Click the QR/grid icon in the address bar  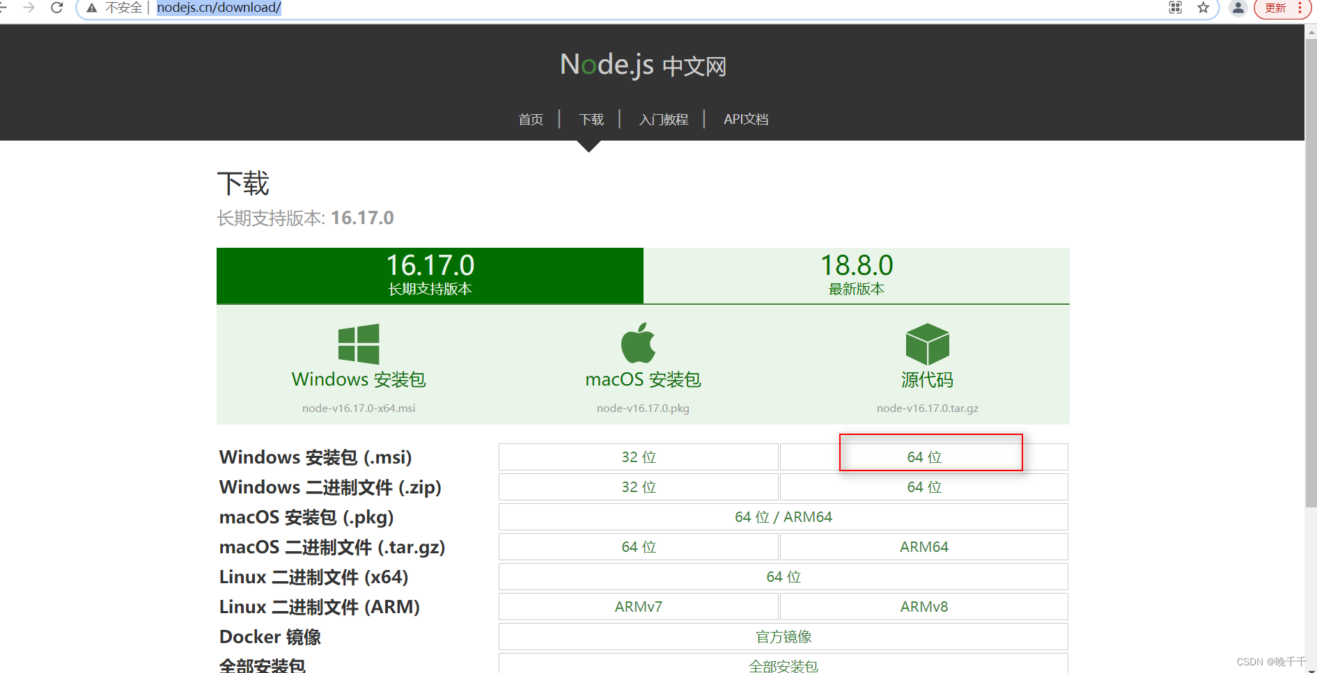pos(1176,8)
